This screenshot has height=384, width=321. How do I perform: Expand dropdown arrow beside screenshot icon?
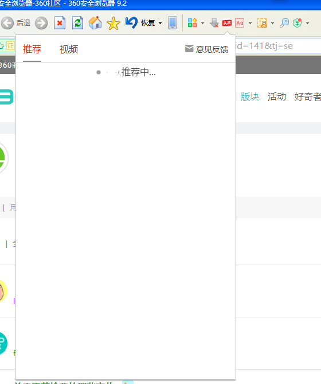[x=273, y=24]
